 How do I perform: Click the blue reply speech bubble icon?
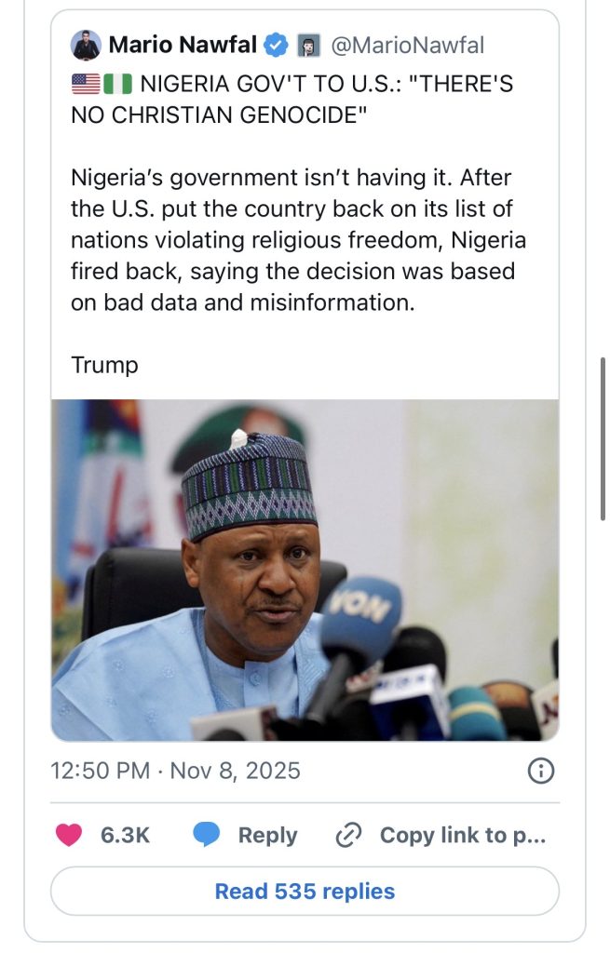(207, 835)
